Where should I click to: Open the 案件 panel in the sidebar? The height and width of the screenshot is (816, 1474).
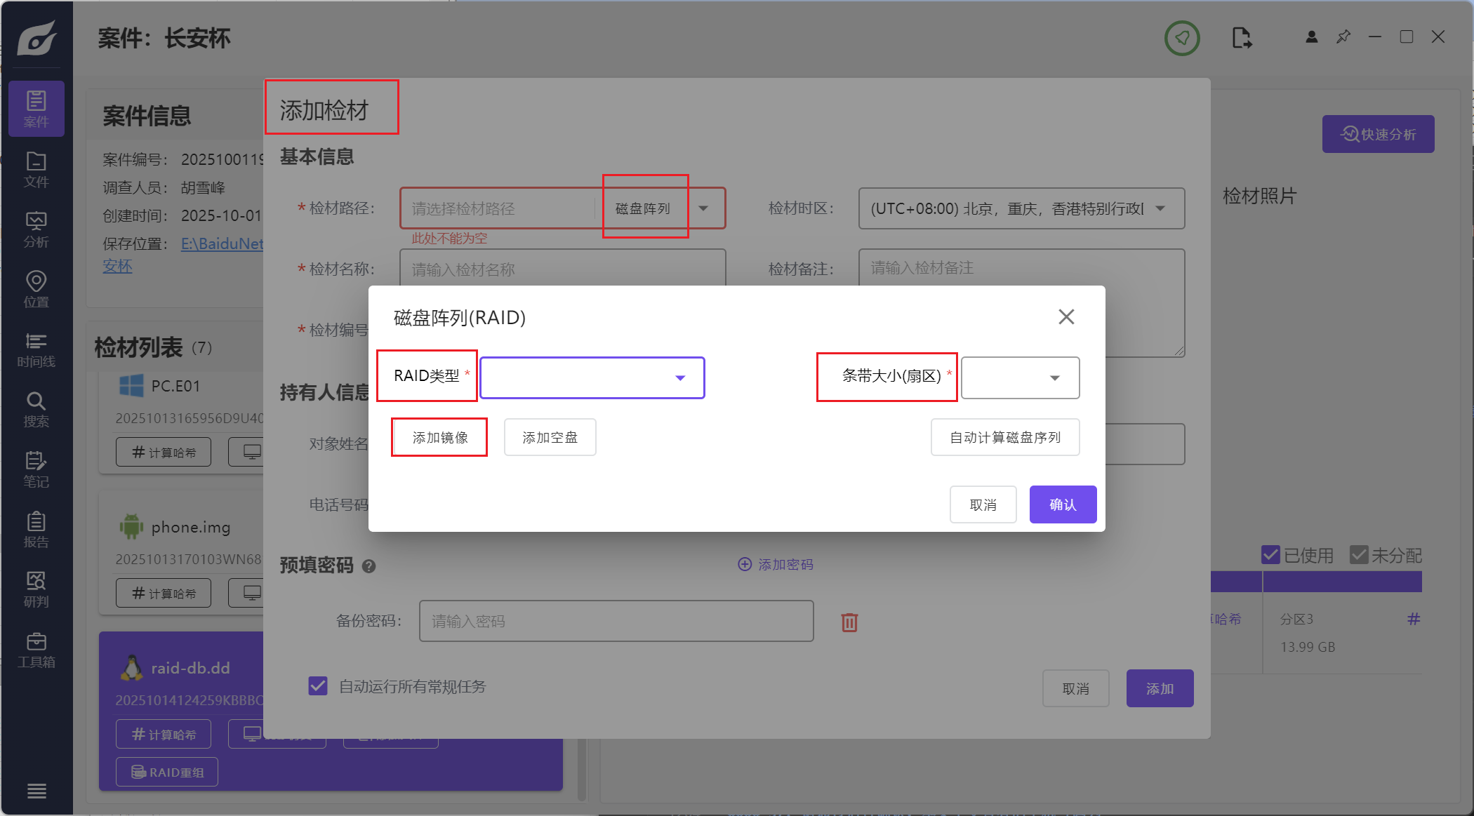coord(36,109)
